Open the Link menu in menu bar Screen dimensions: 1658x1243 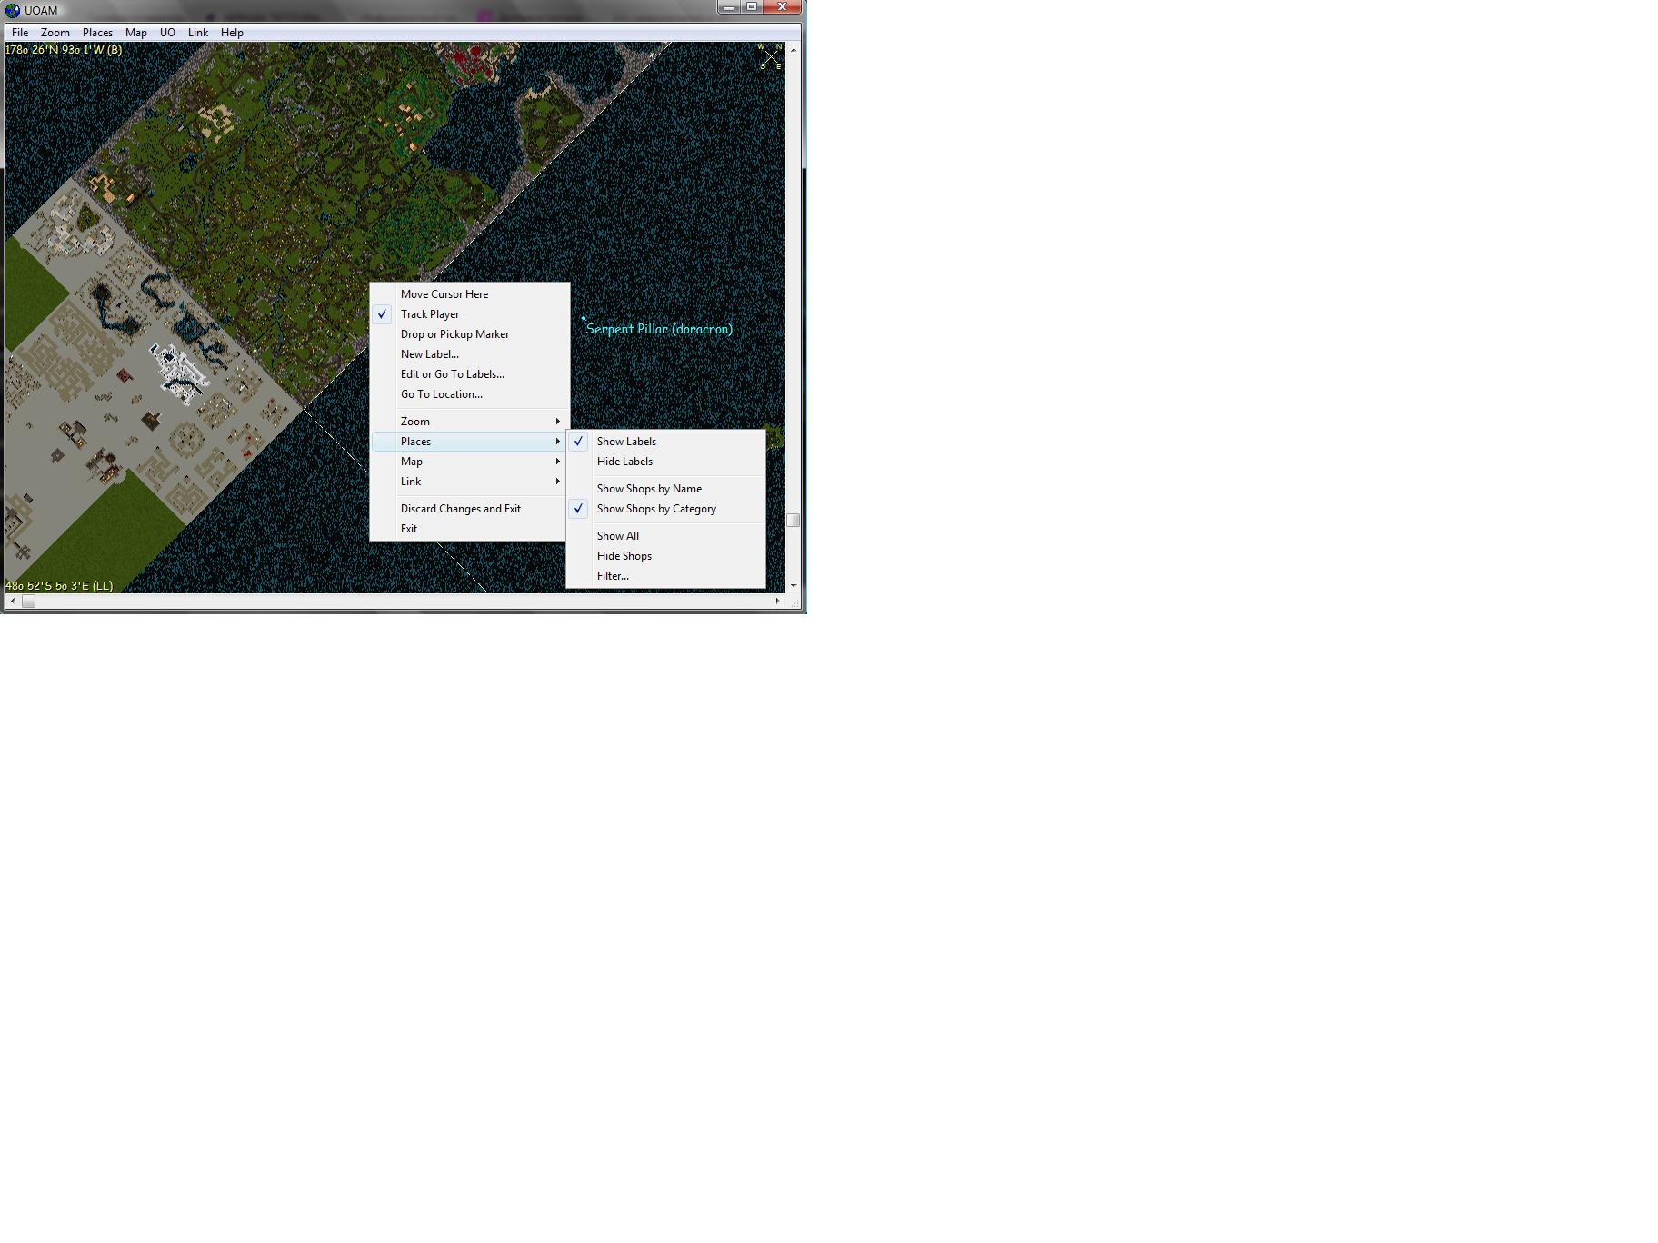198,33
